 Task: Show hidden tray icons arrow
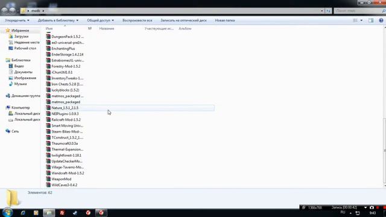(x=350, y=213)
